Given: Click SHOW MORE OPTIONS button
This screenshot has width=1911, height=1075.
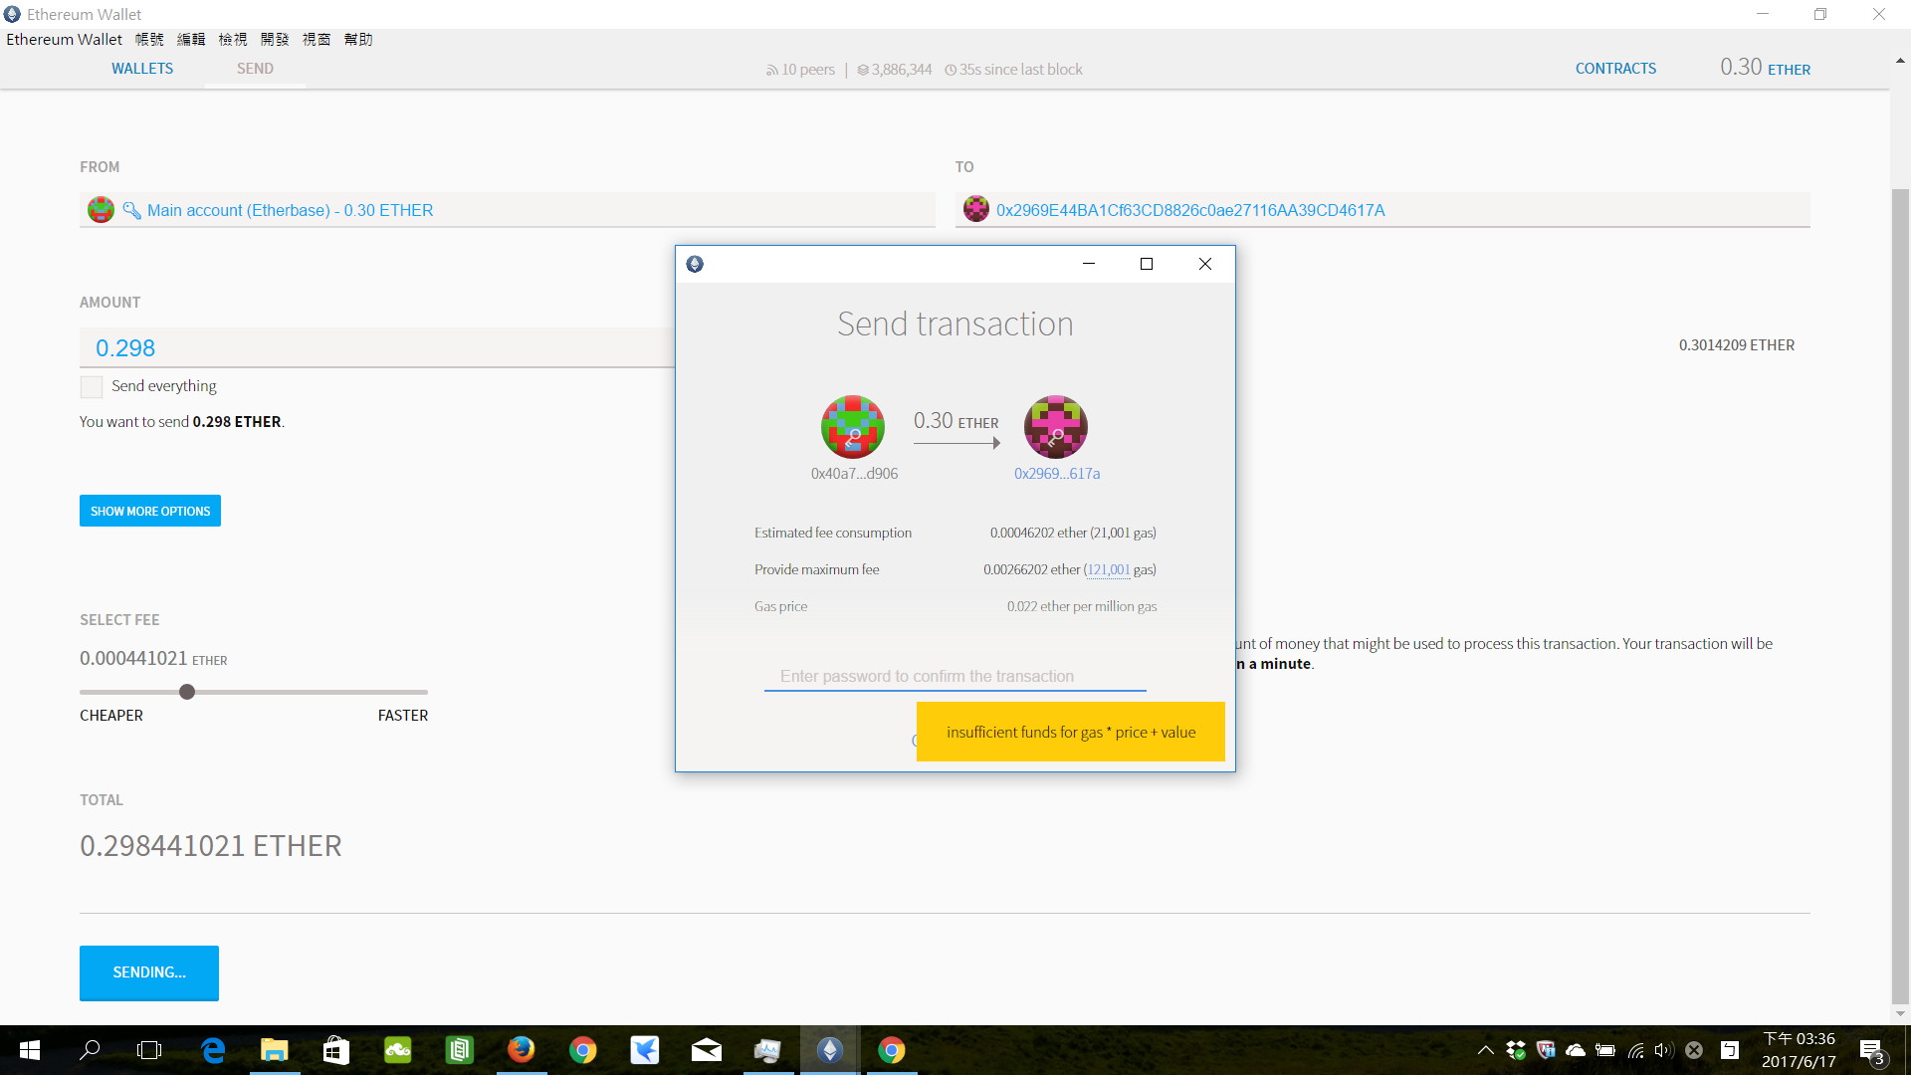Looking at the screenshot, I should coord(148,511).
